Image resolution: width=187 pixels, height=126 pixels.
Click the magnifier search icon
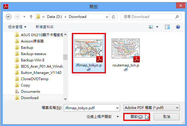[177, 17]
